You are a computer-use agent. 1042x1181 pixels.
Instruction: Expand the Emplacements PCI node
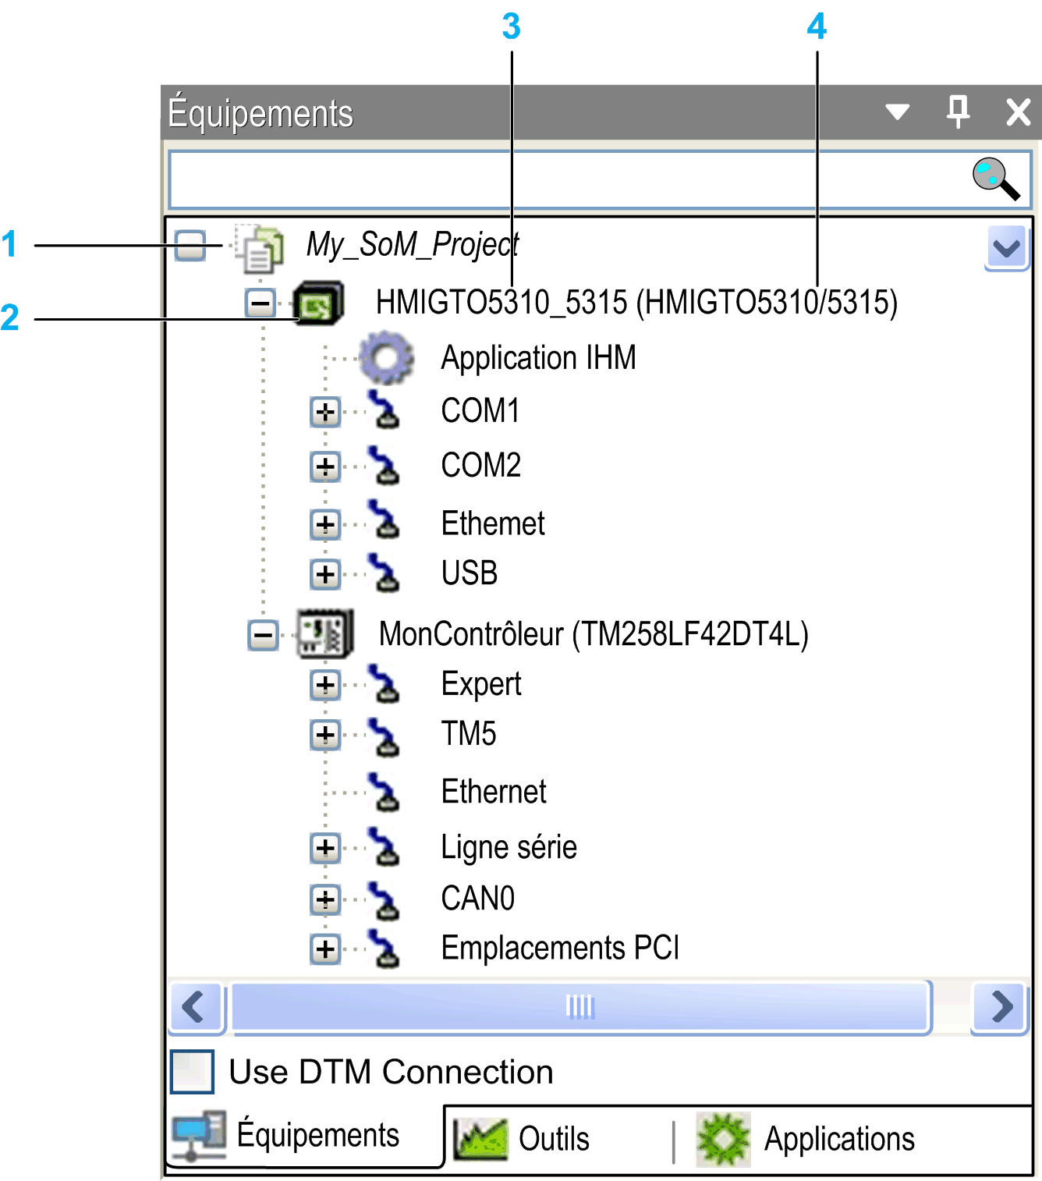[325, 949]
